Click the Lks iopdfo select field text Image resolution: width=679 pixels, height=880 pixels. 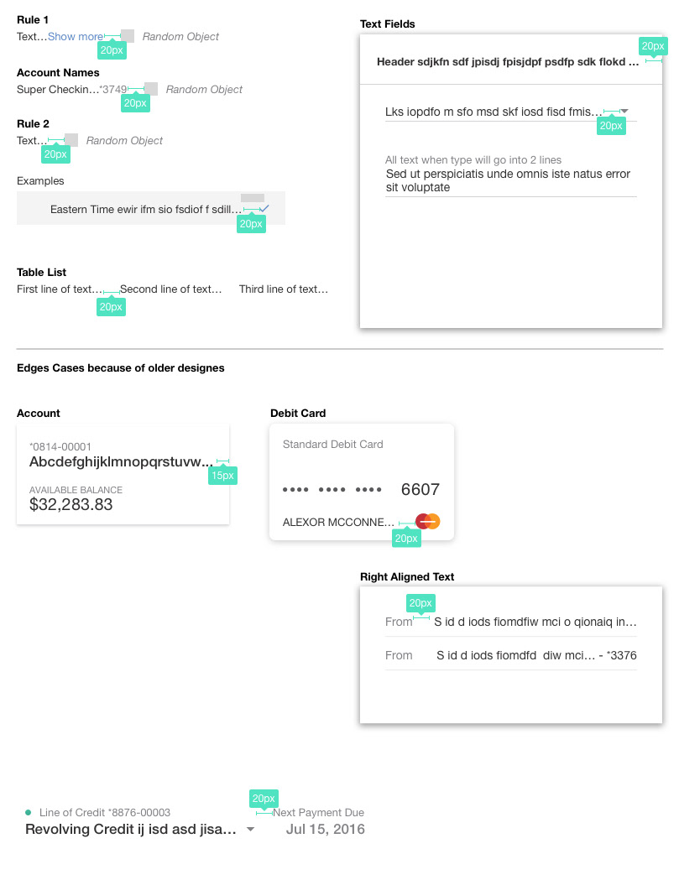pyautogui.click(x=494, y=112)
